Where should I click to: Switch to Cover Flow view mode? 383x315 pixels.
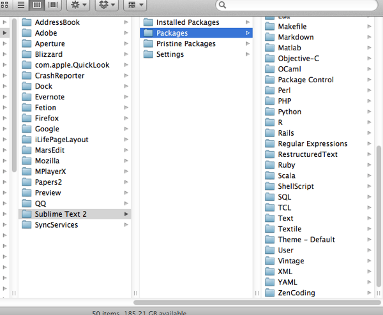click(x=53, y=4)
